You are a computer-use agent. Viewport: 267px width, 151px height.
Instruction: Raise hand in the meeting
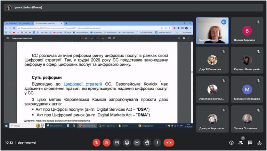[147, 143]
